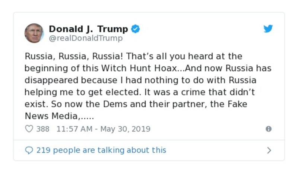
Task: Click the blue verified badge
Action: point(136,29)
